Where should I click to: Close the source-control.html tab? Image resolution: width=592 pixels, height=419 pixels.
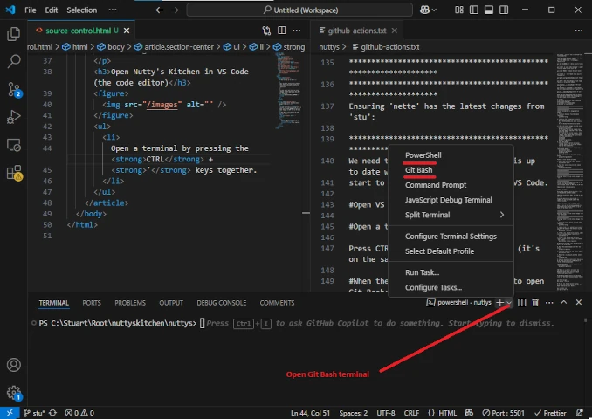[x=127, y=31]
